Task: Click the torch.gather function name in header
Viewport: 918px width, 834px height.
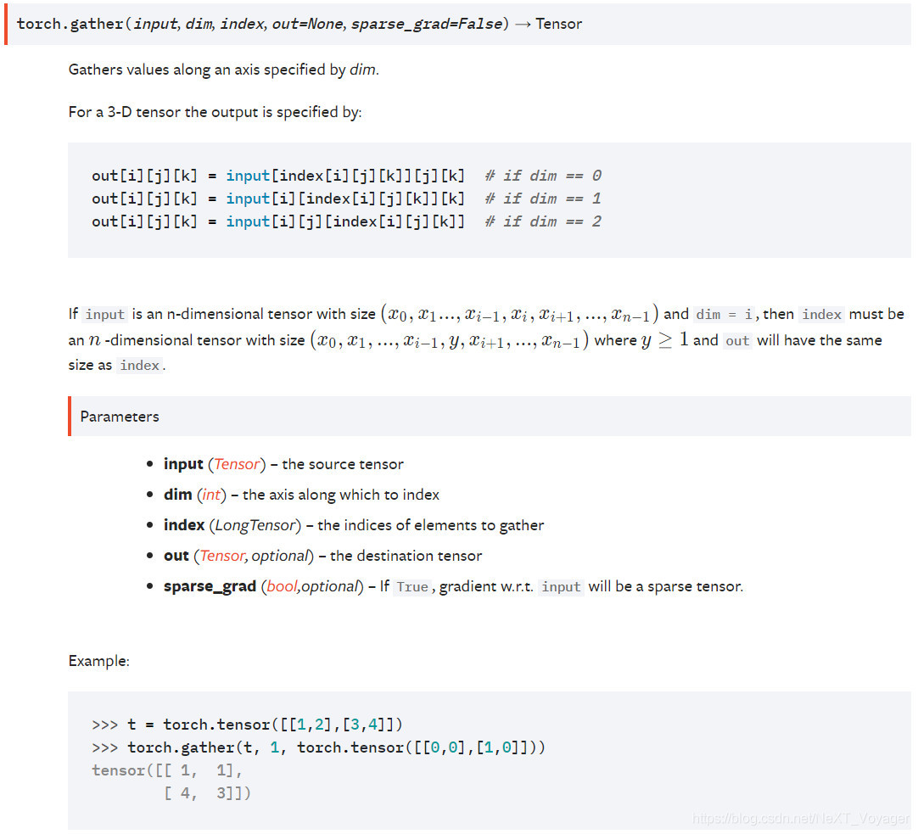Action: 70,24
